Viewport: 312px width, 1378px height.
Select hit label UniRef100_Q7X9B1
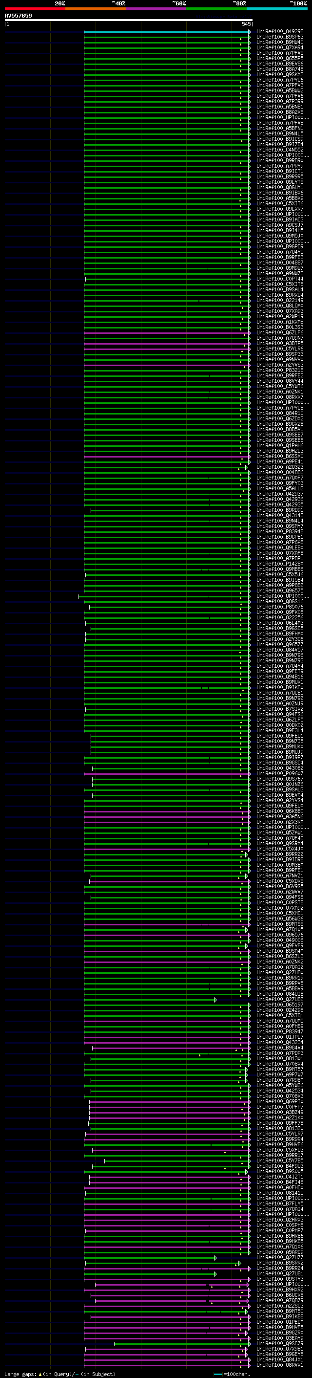(x=280, y=1348)
